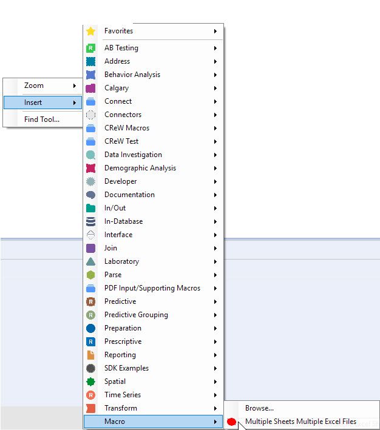Select Insert in the context menu
This screenshot has width=380, height=430.
click(x=42, y=102)
